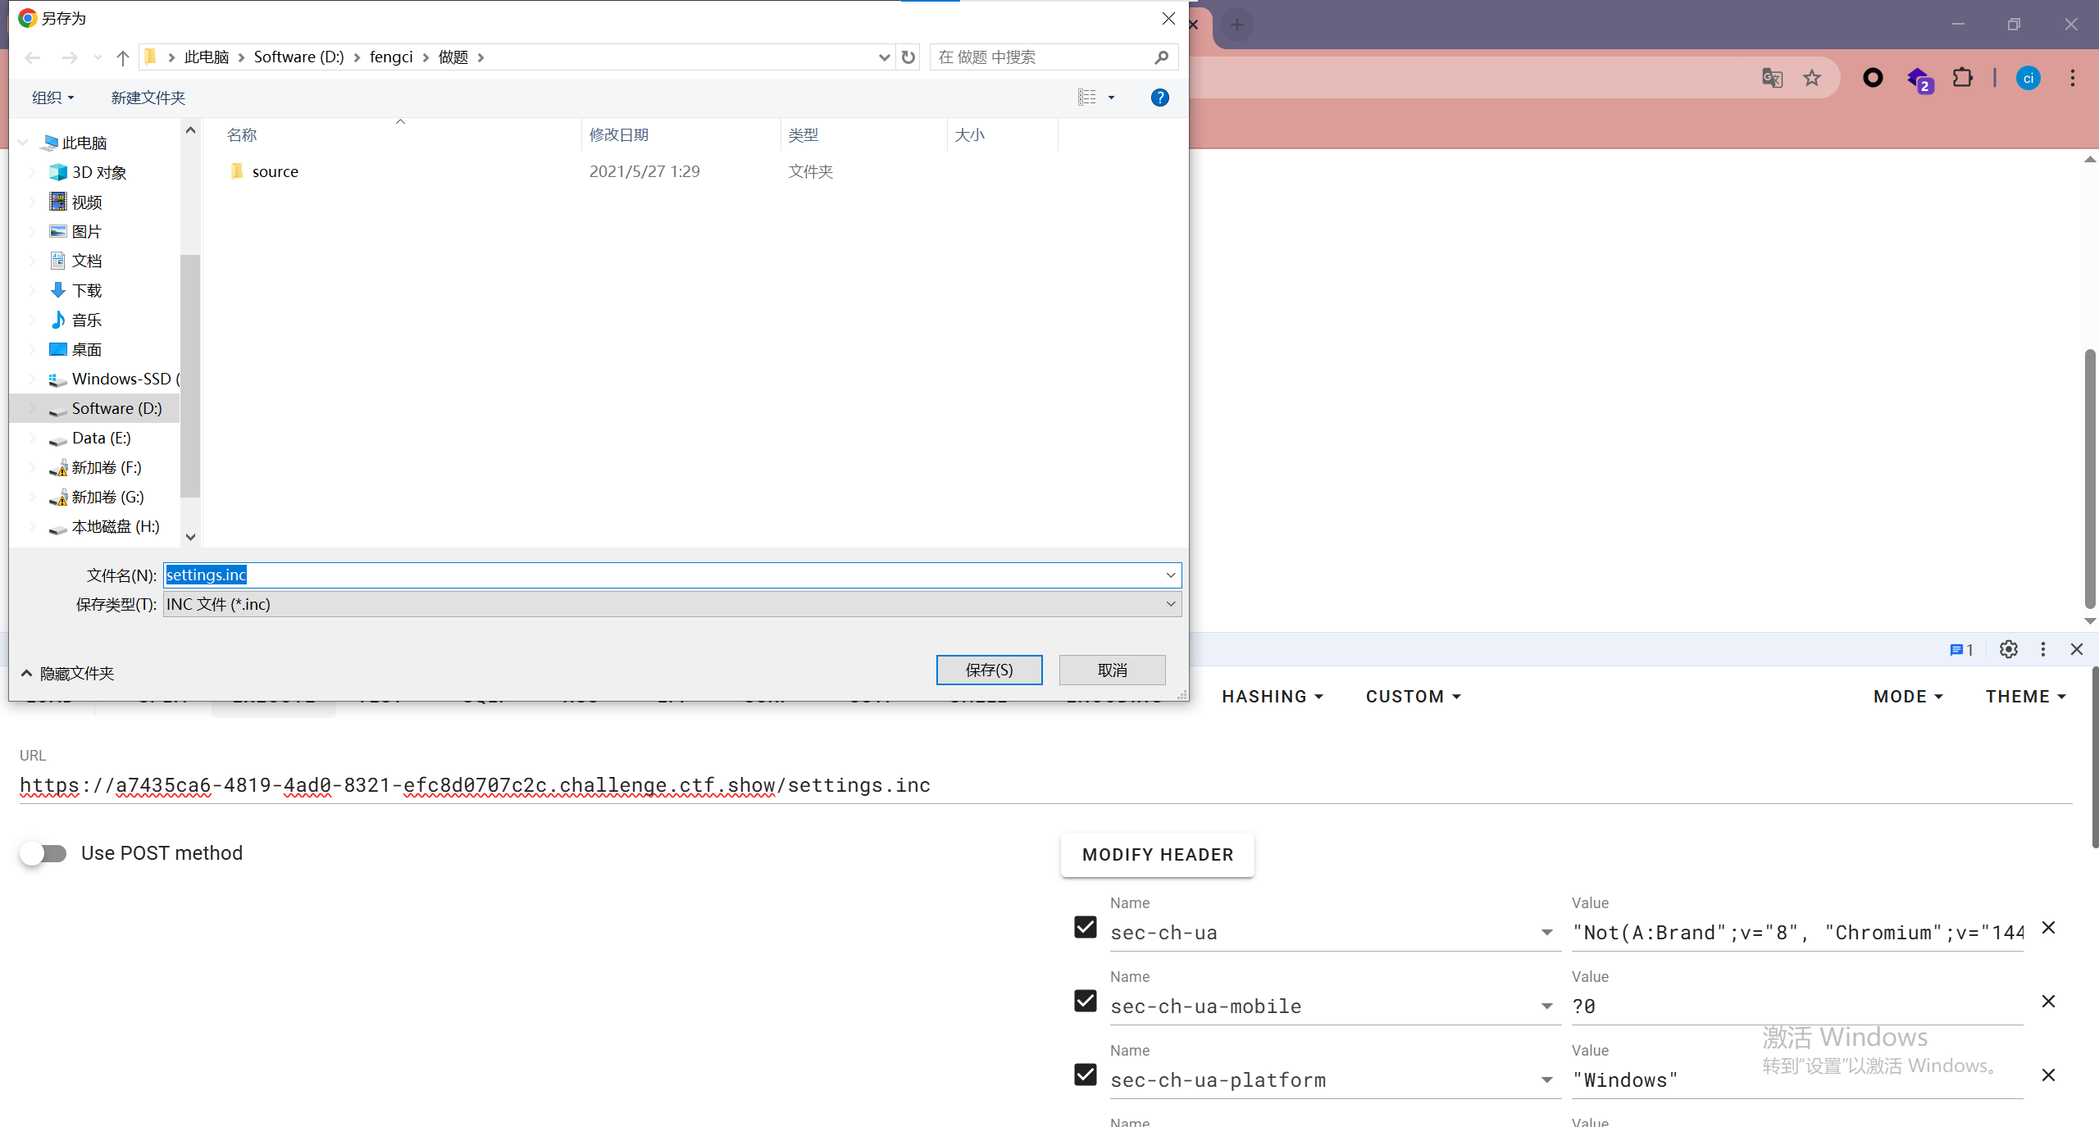Viewport: 2099px width, 1127px height.
Task: Open the HASHING dropdown menu
Action: point(1272,697)
